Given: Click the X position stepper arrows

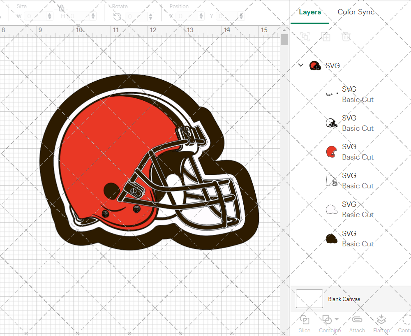Looking at the screenshot, I should point(201,16).
